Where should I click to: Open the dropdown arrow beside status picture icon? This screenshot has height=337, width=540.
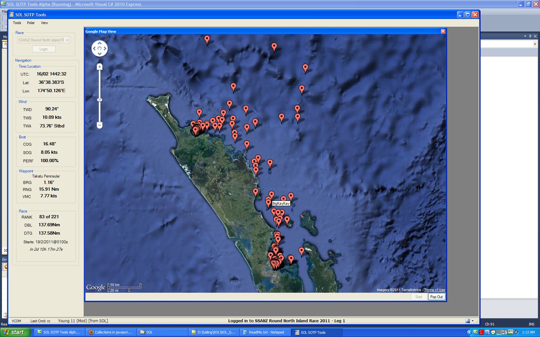click(473, 321)
